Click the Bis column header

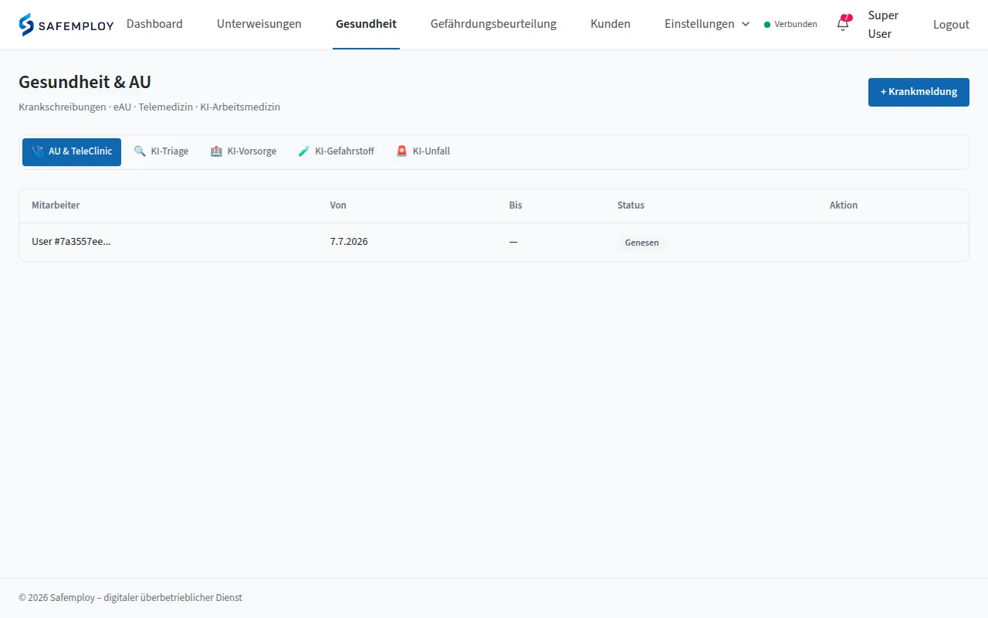coord(516,205)
